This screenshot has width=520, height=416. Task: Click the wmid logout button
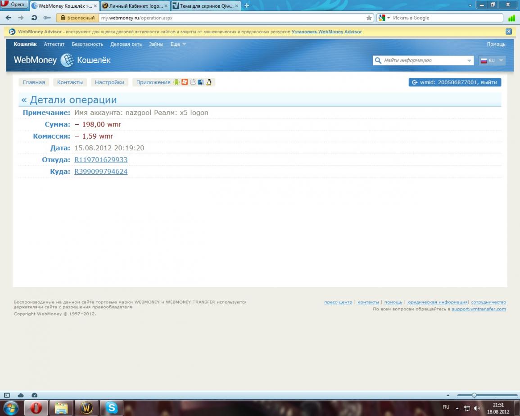[455, 82]
